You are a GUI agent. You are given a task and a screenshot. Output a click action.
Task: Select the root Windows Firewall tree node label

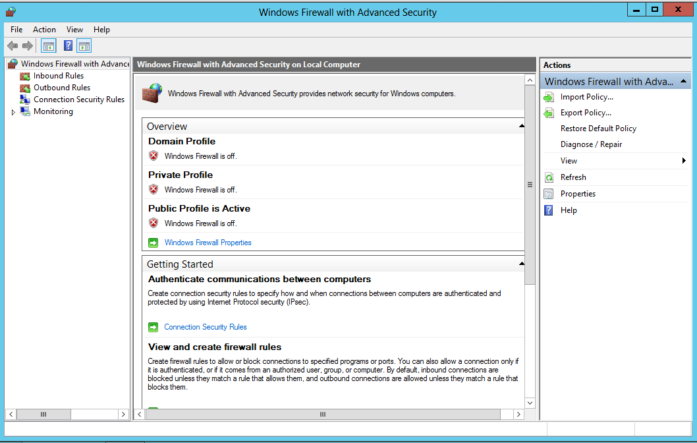(74, 64)
